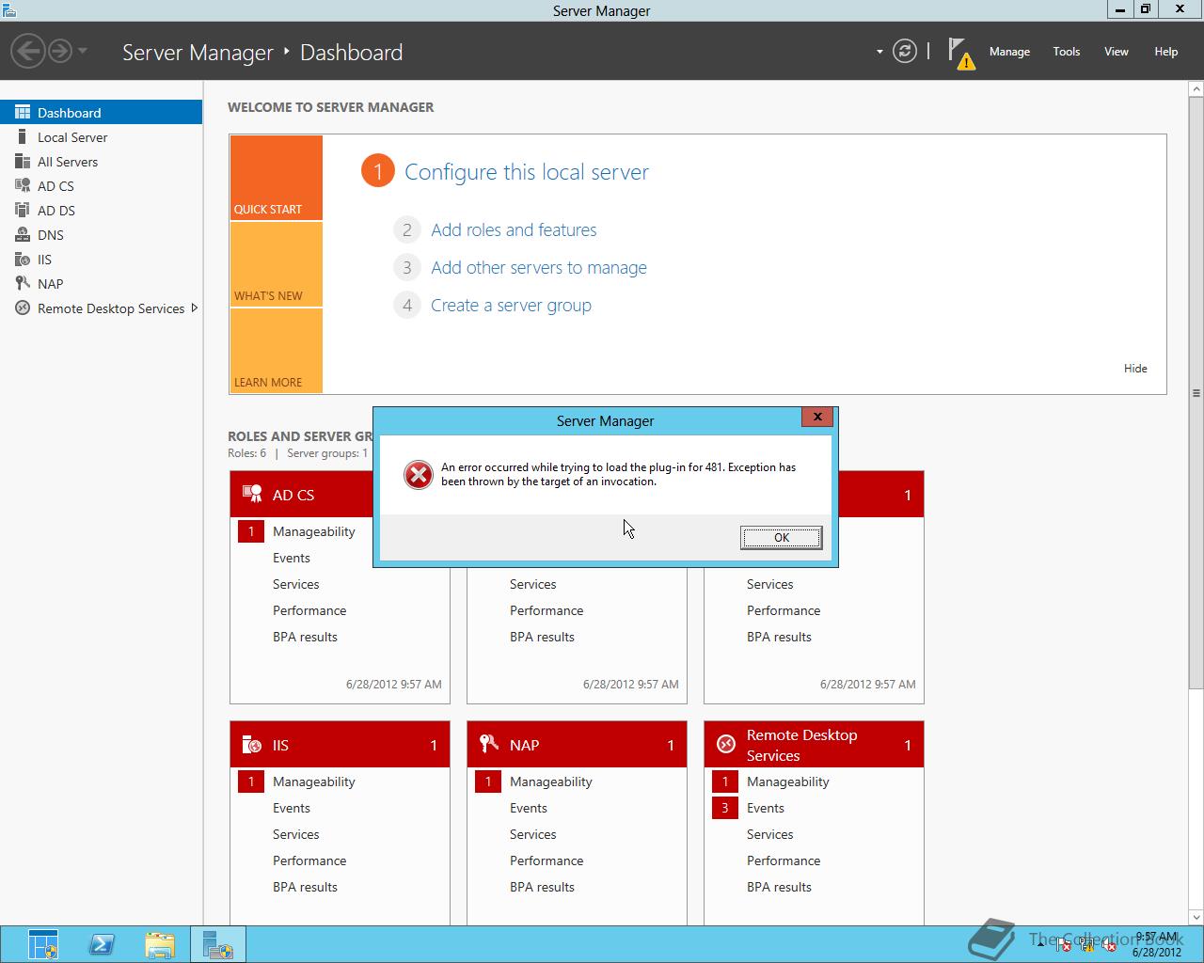Click the forward navigation arrow
This screenshot has height=963, width=1204.
[60, 51]
